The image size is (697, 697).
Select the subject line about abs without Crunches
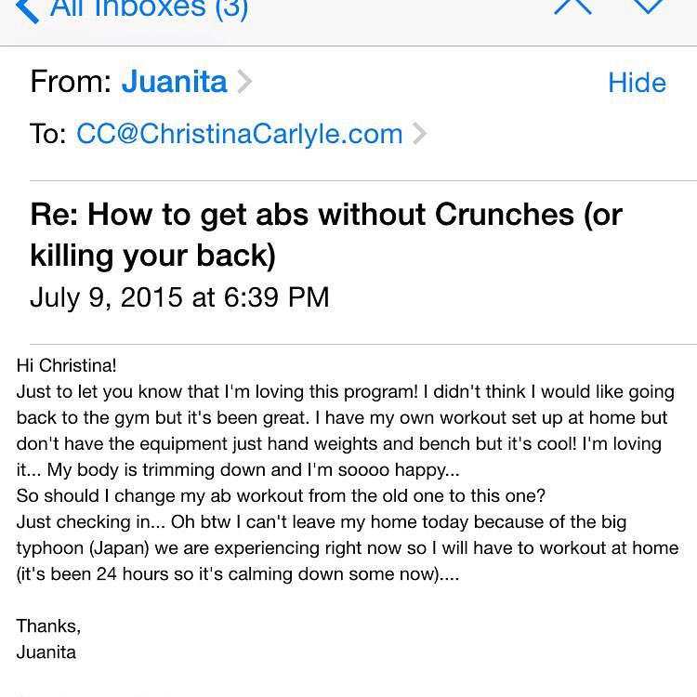click(326, 235)
